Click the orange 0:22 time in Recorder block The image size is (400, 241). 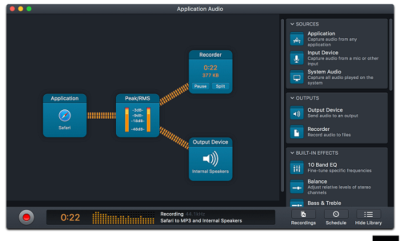pos(211,67)
